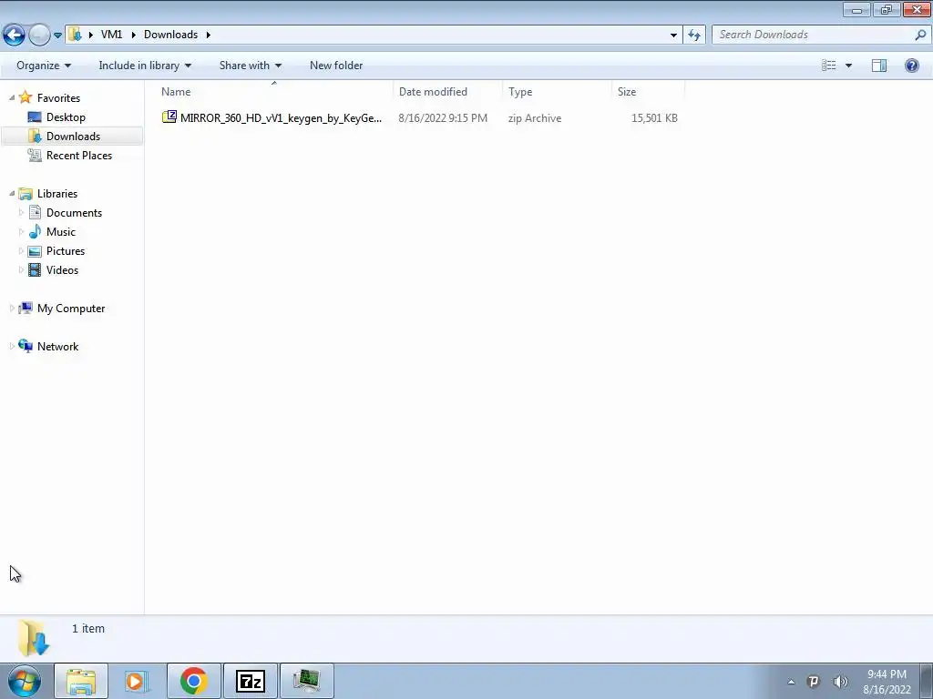Image resolution: width=933 pixels, height=699 pixels.
Task: Open Windows Explorer from the taskbar
Action: pos(81,681)
